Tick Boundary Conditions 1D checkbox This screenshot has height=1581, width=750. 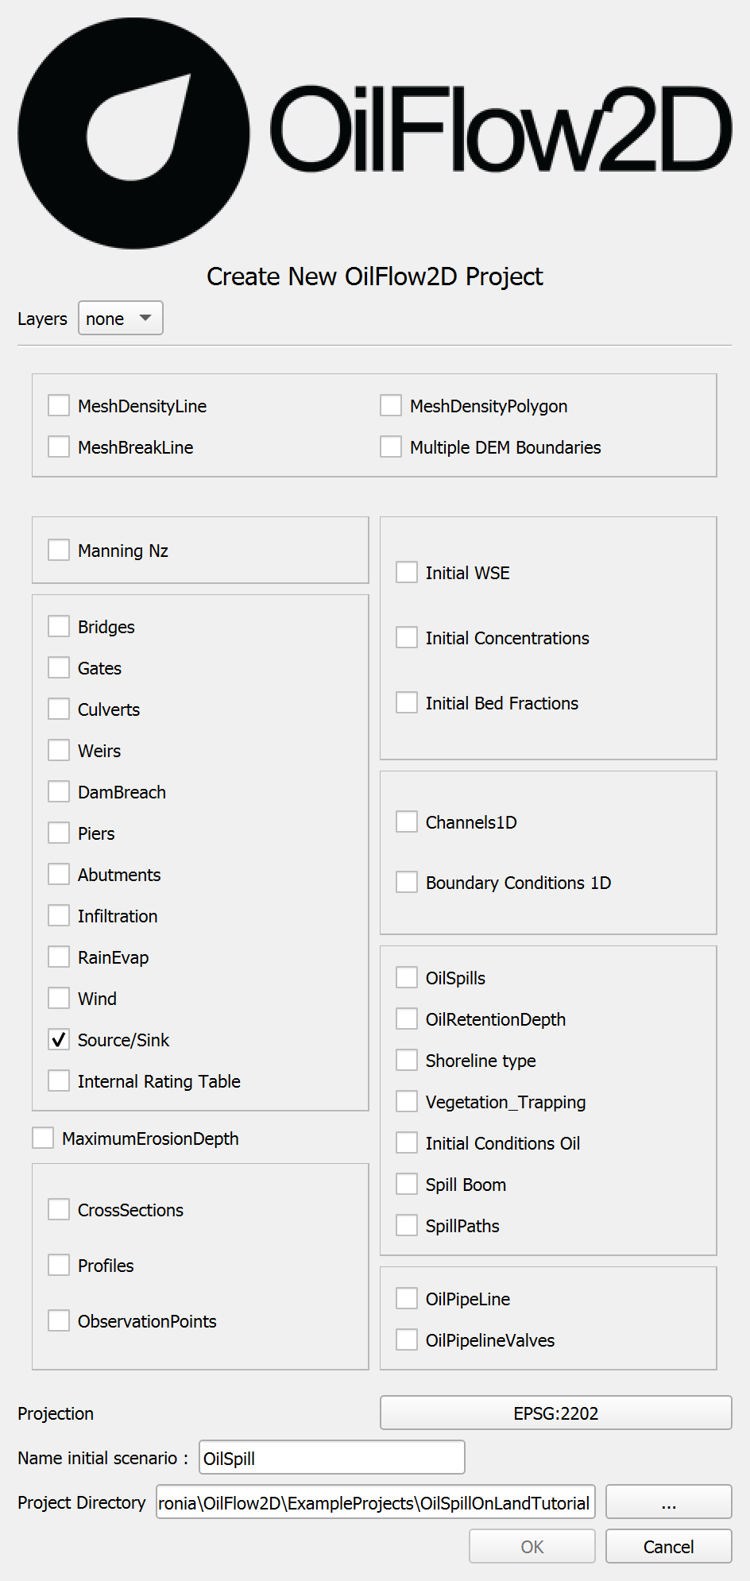pyautogui.click(x=407, y=882)
